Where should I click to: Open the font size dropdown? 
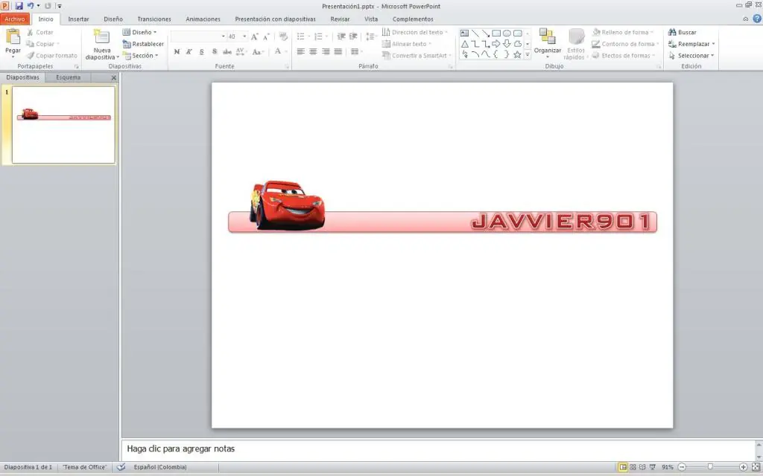click(244, 36)
